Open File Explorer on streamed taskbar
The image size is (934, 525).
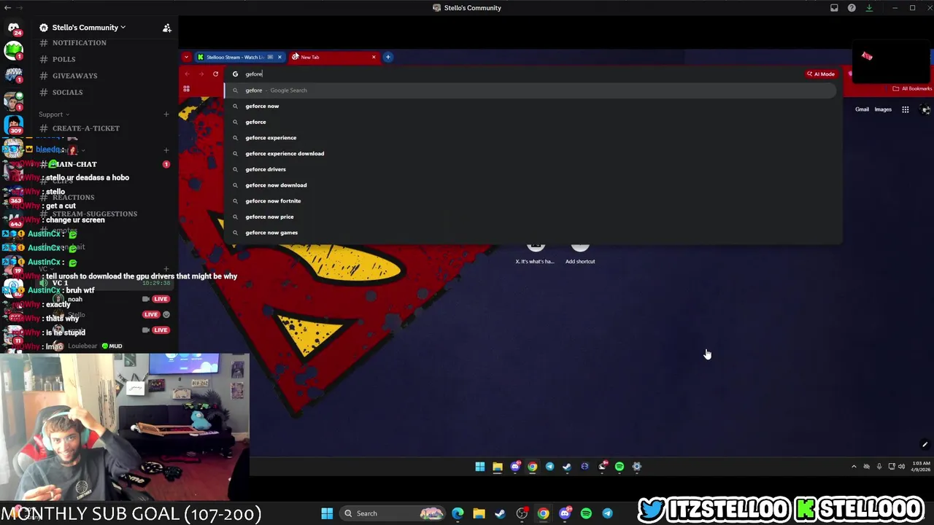(x=498, y=467)
